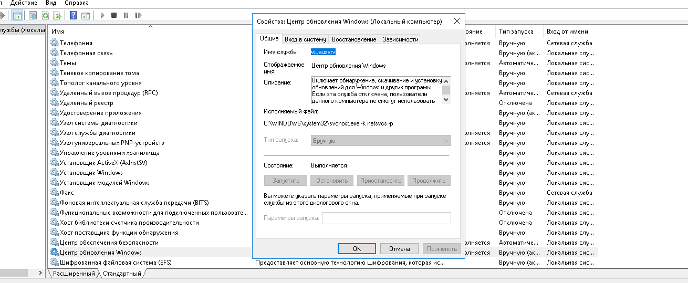688x283 pixels.
Task: Click the green Refresh toolbar icon
Action: click(x=45, y=15)
